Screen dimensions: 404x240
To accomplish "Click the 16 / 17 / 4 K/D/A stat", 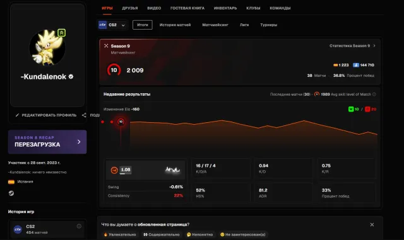I will (222, 168).
